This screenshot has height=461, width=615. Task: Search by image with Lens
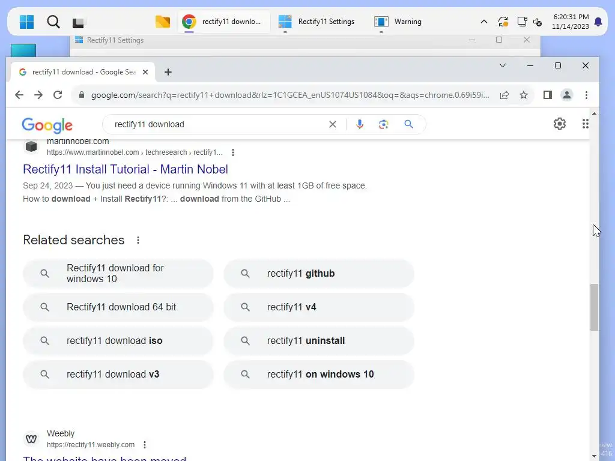(x=384, y=124)
